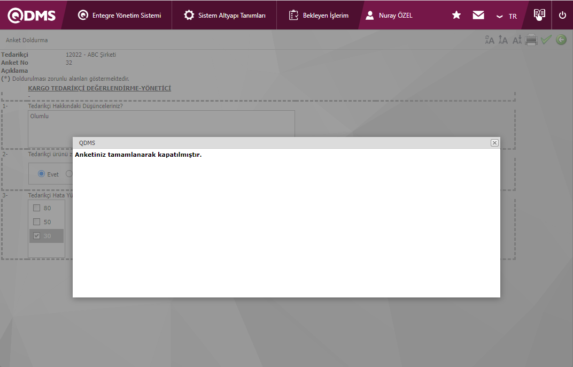Click the decrease font size icon
The image size is (573, 367).
[517, 40]
